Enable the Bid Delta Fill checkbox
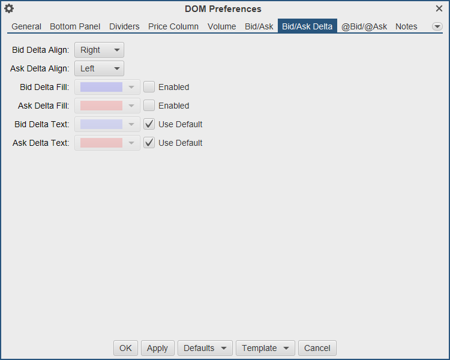 [x=149, y=87]
